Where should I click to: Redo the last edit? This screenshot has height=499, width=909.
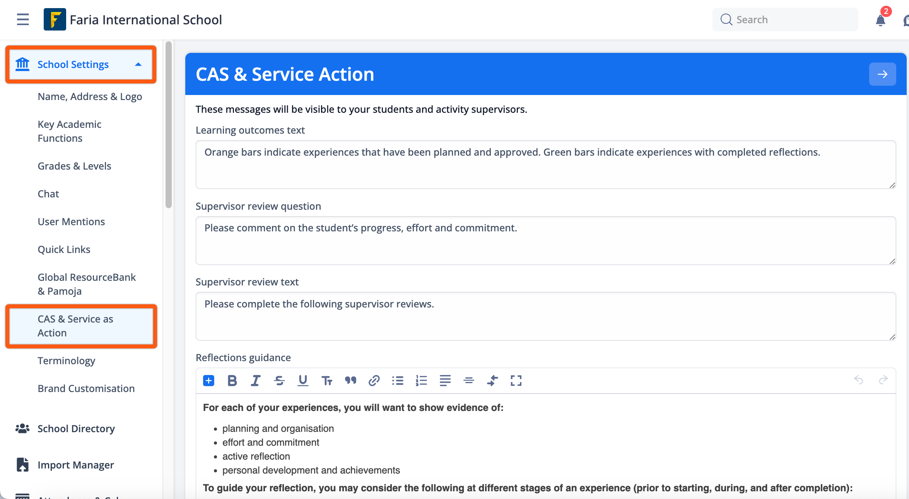[x=883, y=380]
